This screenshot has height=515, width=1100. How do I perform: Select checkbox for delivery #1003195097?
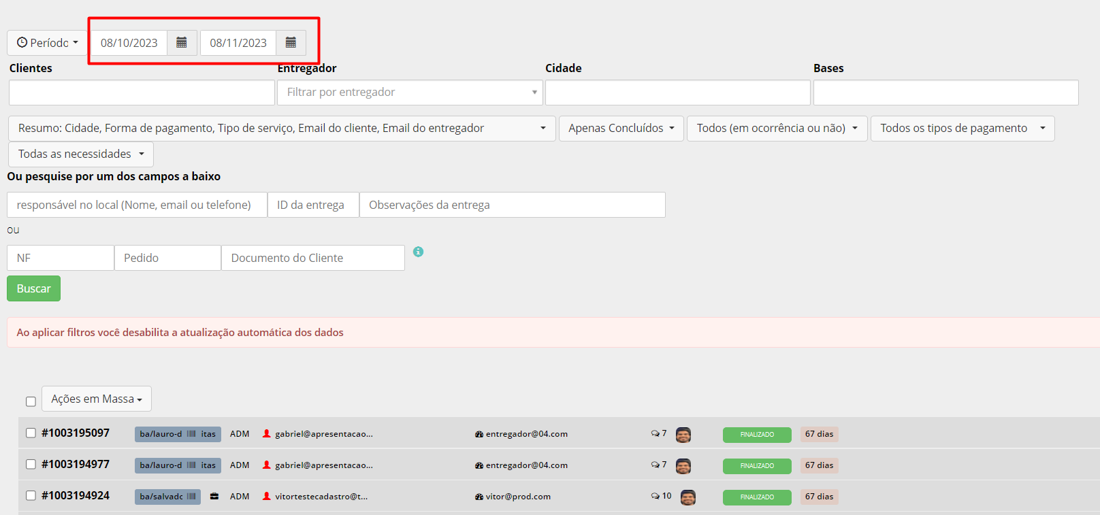[31, 433]
